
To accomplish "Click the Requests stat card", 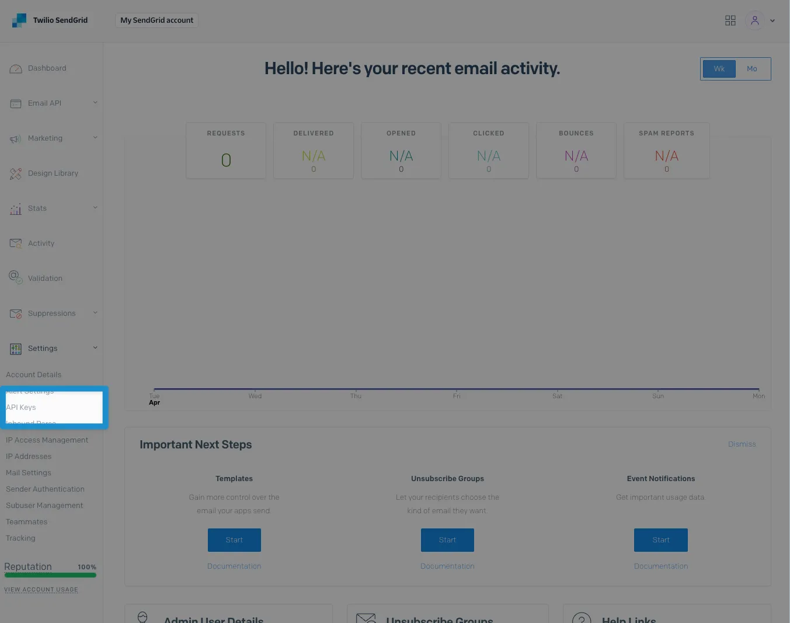I will 226,151.
